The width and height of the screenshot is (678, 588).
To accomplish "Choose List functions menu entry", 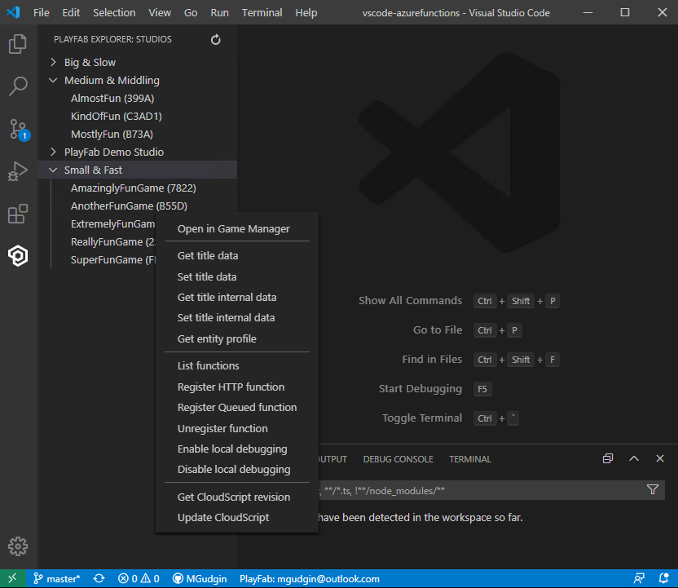I will click(237, 365).
